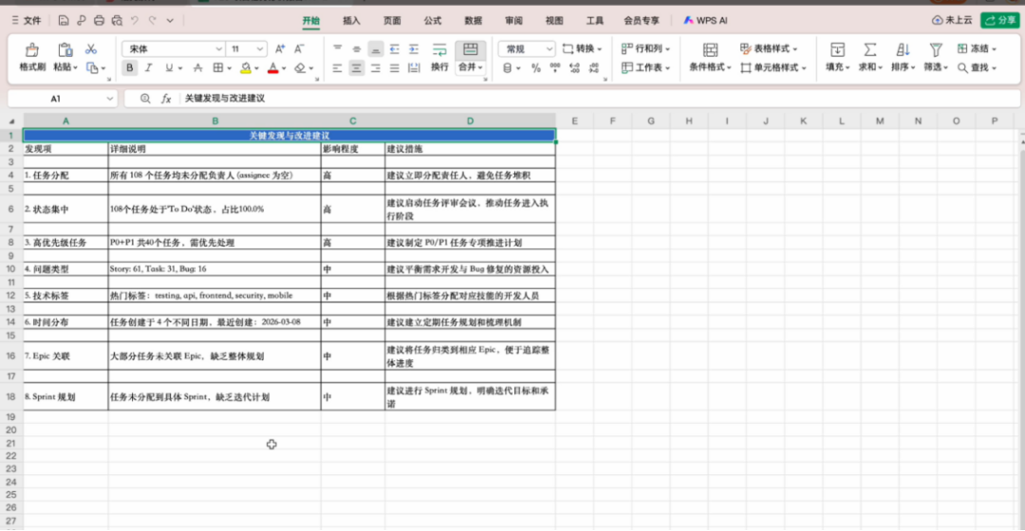1025x531 pixels.
Task: Toggle Wrap Text (换行) button
Action: 439,58
